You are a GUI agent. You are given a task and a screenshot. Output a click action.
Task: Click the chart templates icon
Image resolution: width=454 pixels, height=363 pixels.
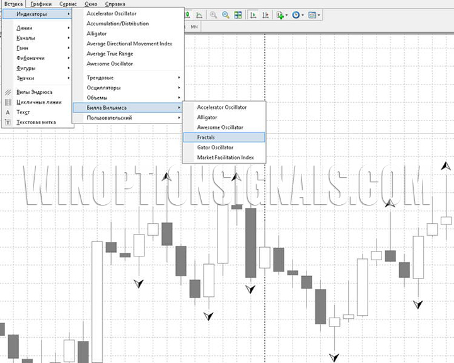[312, 14]
